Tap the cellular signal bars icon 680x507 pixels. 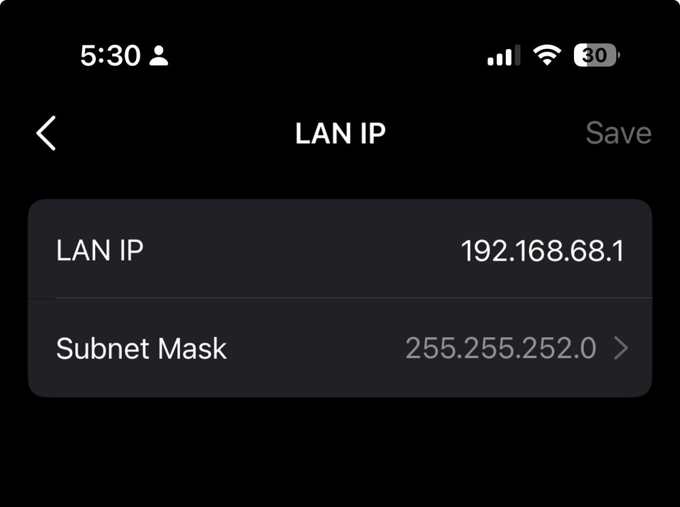(504, 55)
